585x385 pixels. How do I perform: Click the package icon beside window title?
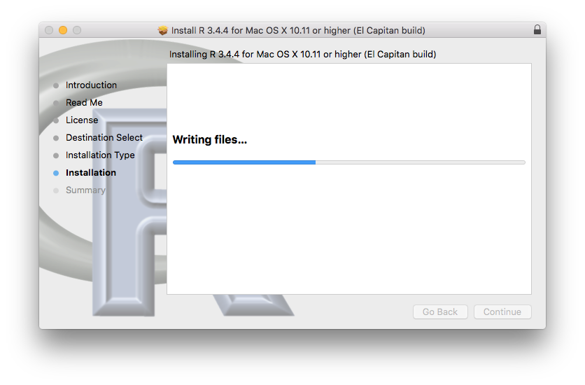click(x=162, y=30)
